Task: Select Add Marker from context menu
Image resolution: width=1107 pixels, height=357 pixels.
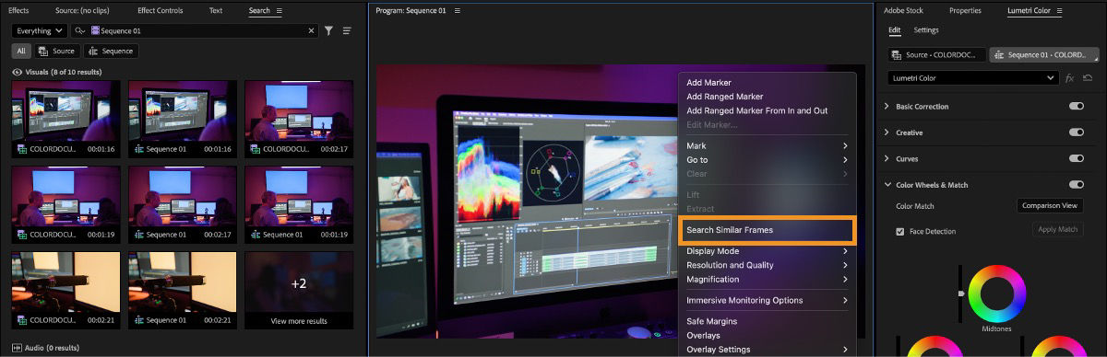Action: coord(767,83)
